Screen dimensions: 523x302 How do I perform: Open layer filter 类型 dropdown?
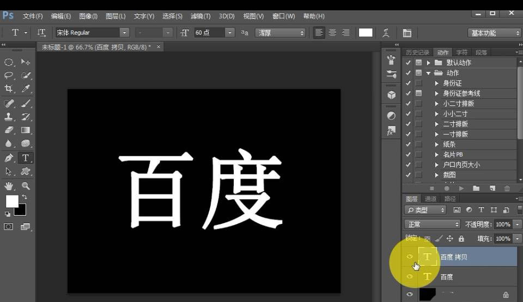tap(425, 210)
